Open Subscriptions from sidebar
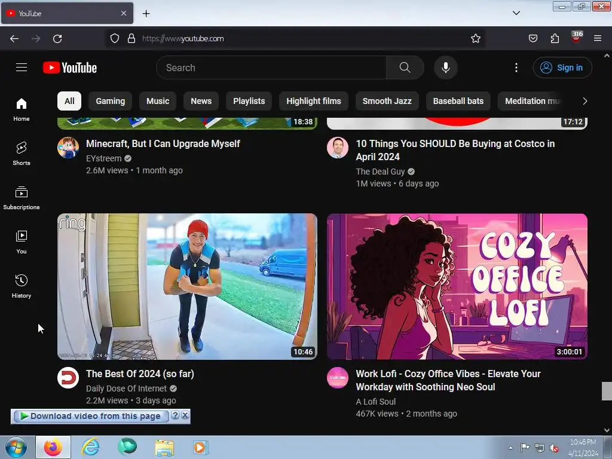Viewport: 612px width, 459px height. pos(22,198)
